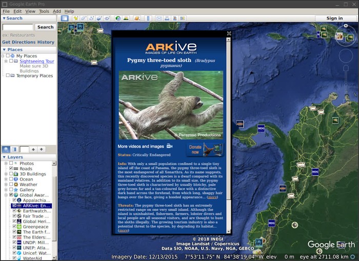Add a path from the toolbar
The image size is (359, 261).
(x=91, y=18)
